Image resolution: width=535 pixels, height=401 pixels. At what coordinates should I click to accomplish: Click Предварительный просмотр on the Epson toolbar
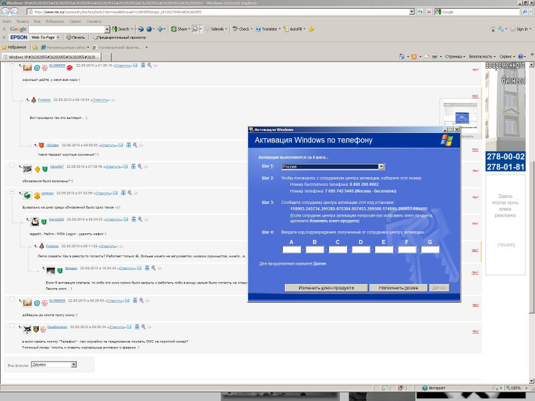119,37
